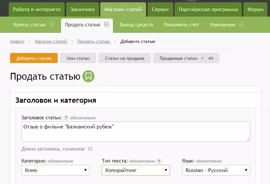270x184 pixels.
Task: Open the Тип текста dropdown showing Копирайтинг
Action: coord(136,170)
